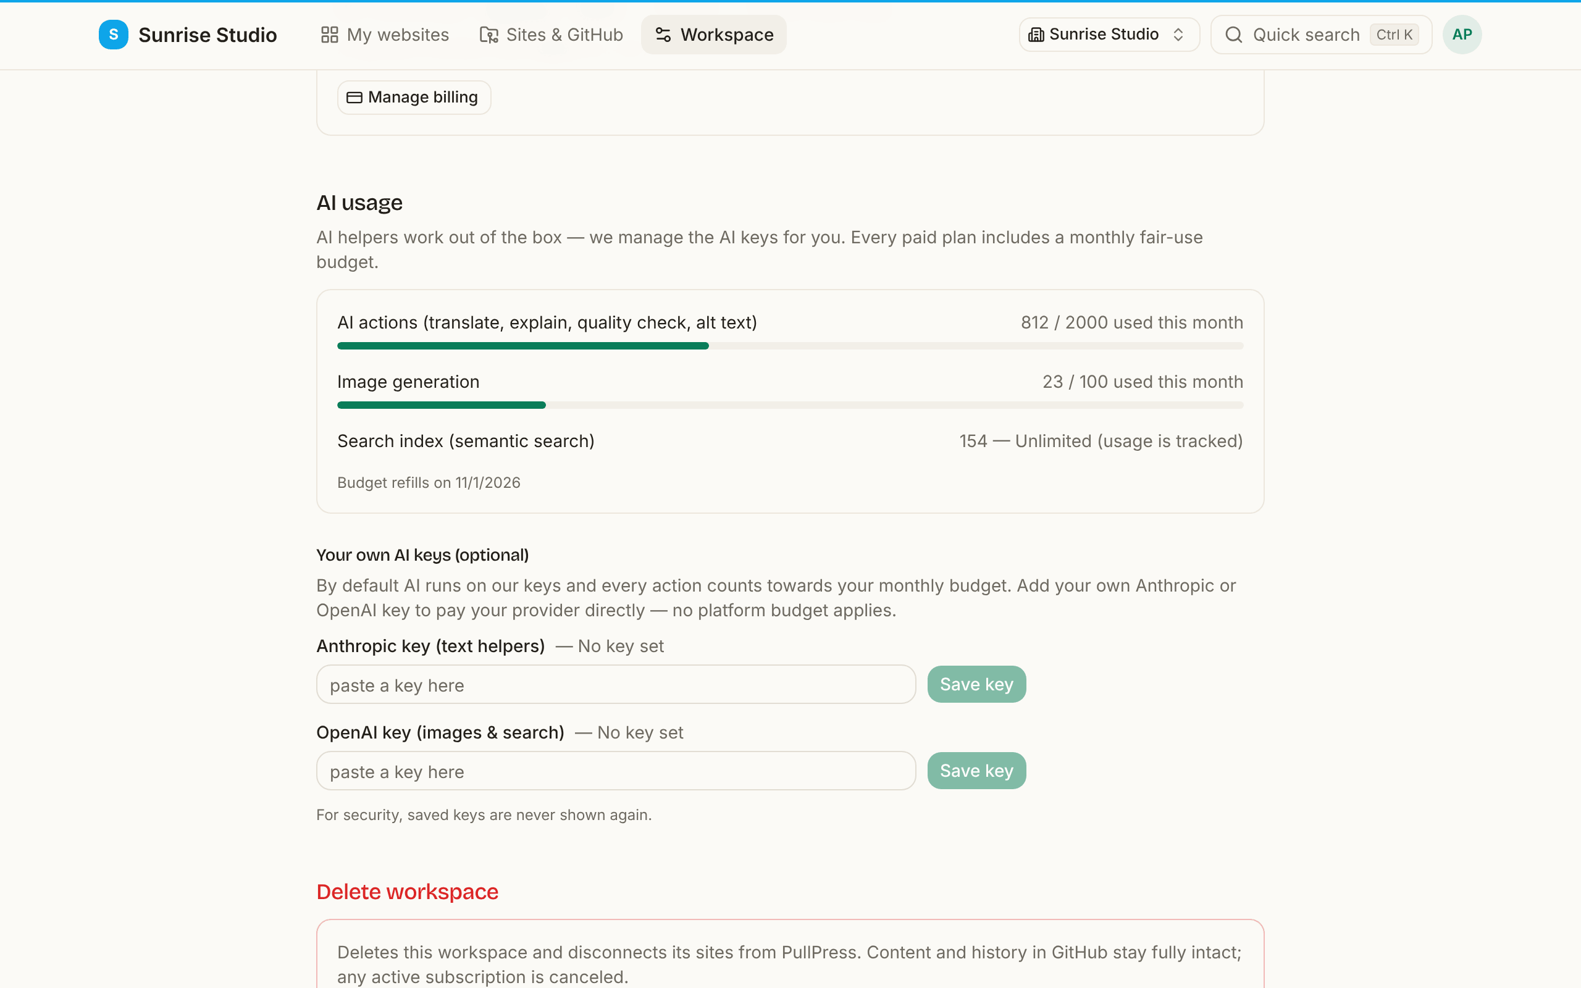Click the Manage billing button

pos(414,98)
